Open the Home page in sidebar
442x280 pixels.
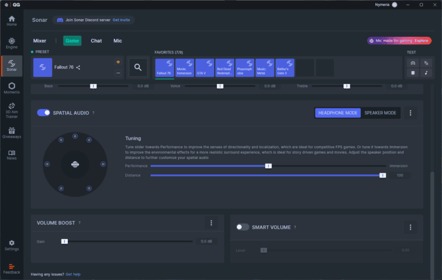(x=12, y=21)
